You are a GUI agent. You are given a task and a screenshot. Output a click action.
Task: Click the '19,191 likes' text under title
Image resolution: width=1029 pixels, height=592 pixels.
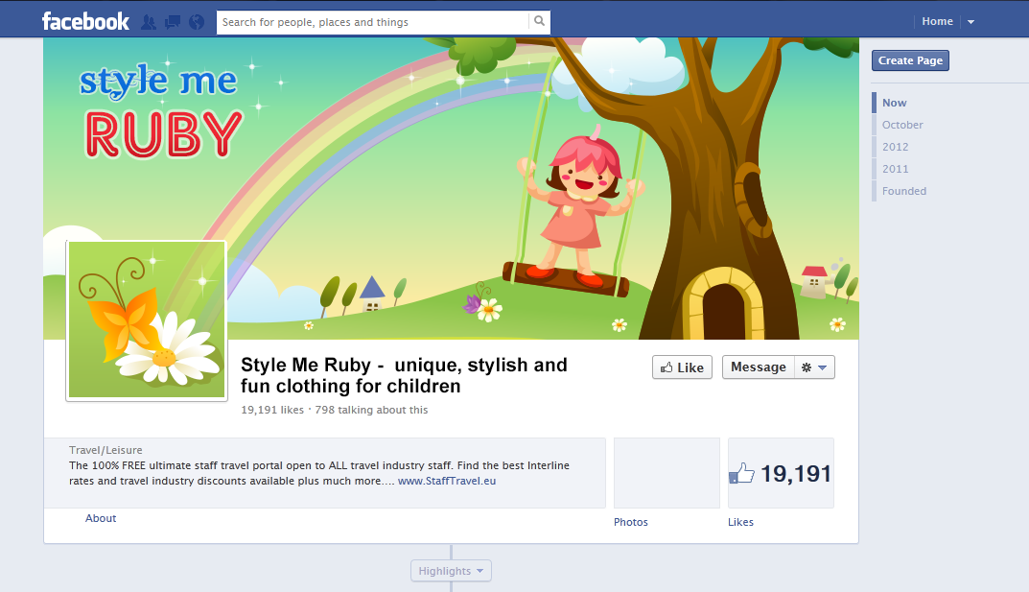pyautogui.click(x=272, y=410)
